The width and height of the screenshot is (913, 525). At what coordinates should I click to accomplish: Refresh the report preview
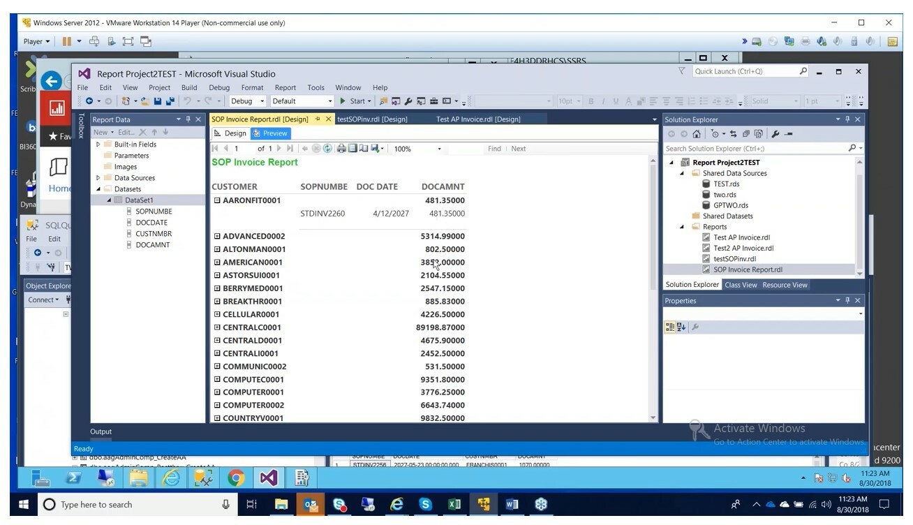[327, 148]
